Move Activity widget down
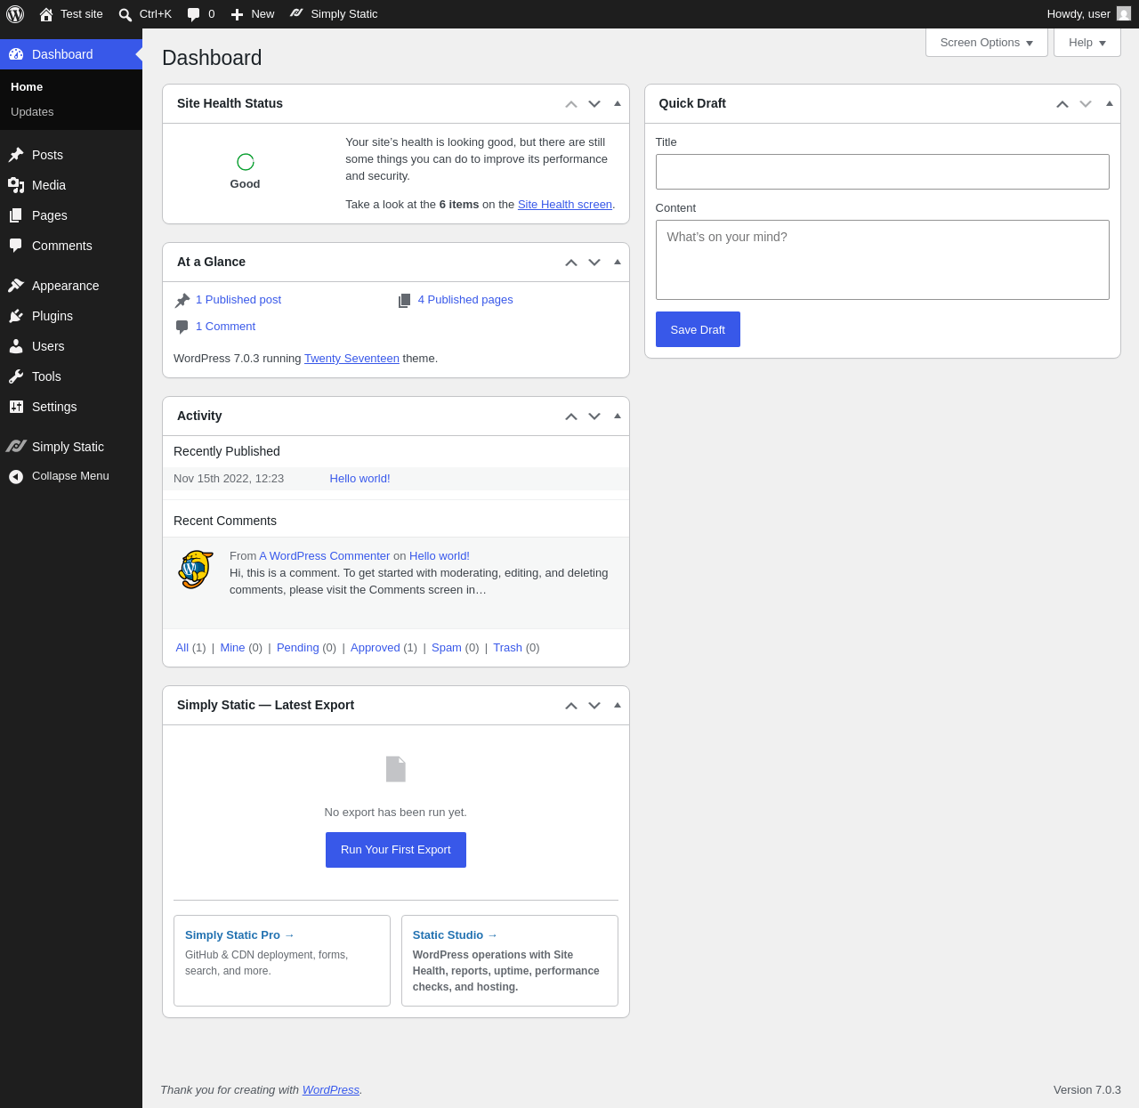 594,417
